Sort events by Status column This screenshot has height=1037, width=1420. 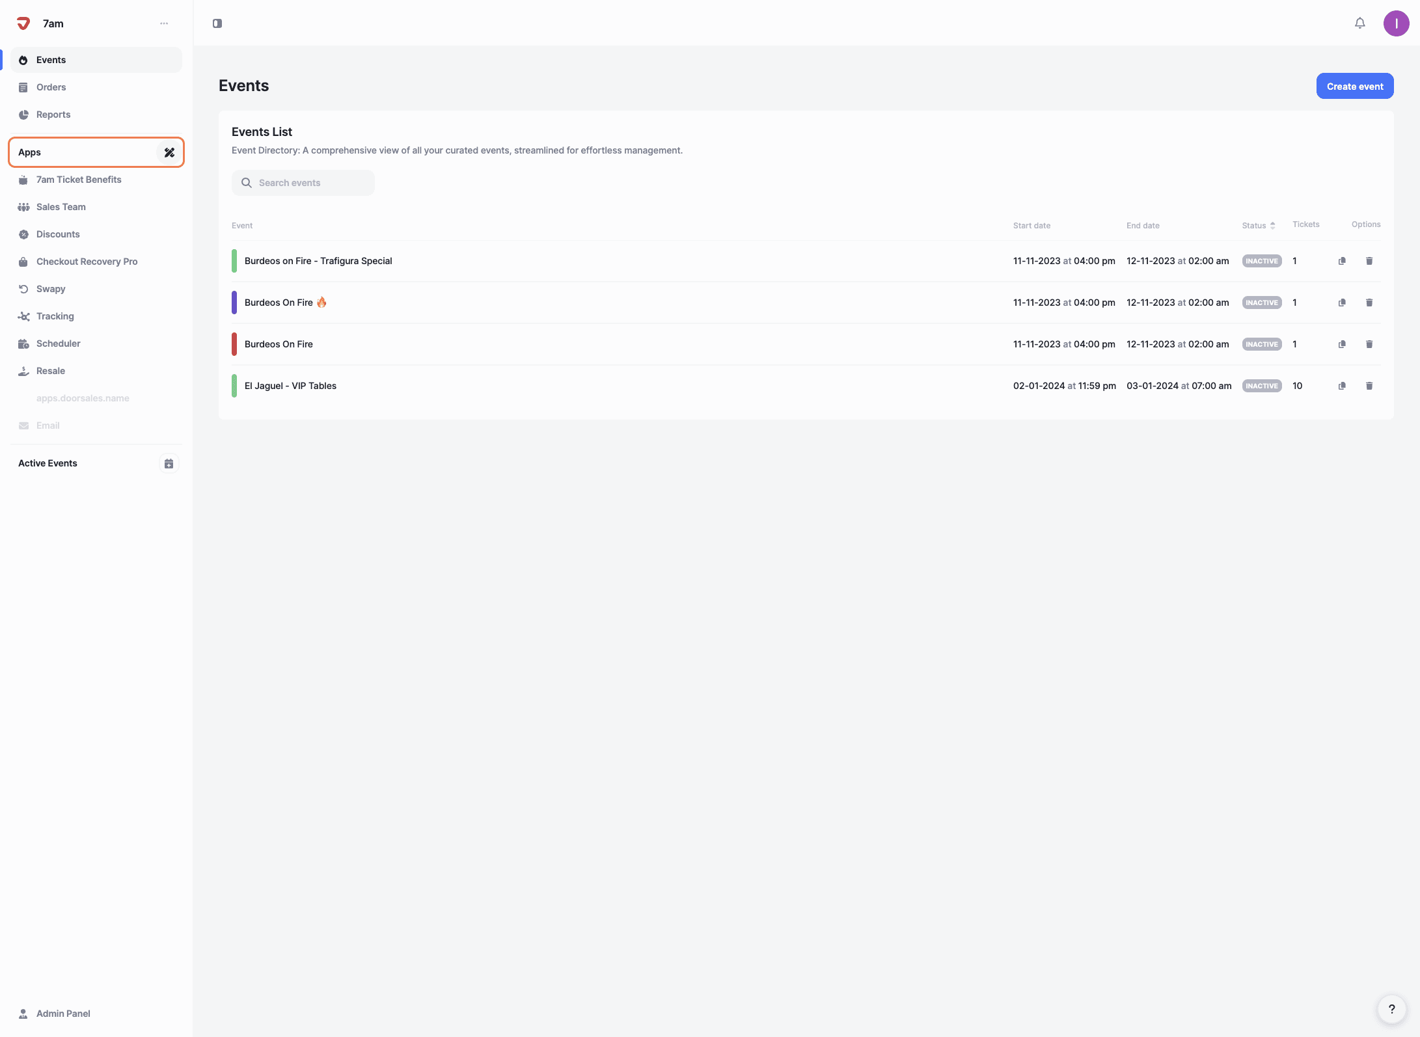[1258, 226]
